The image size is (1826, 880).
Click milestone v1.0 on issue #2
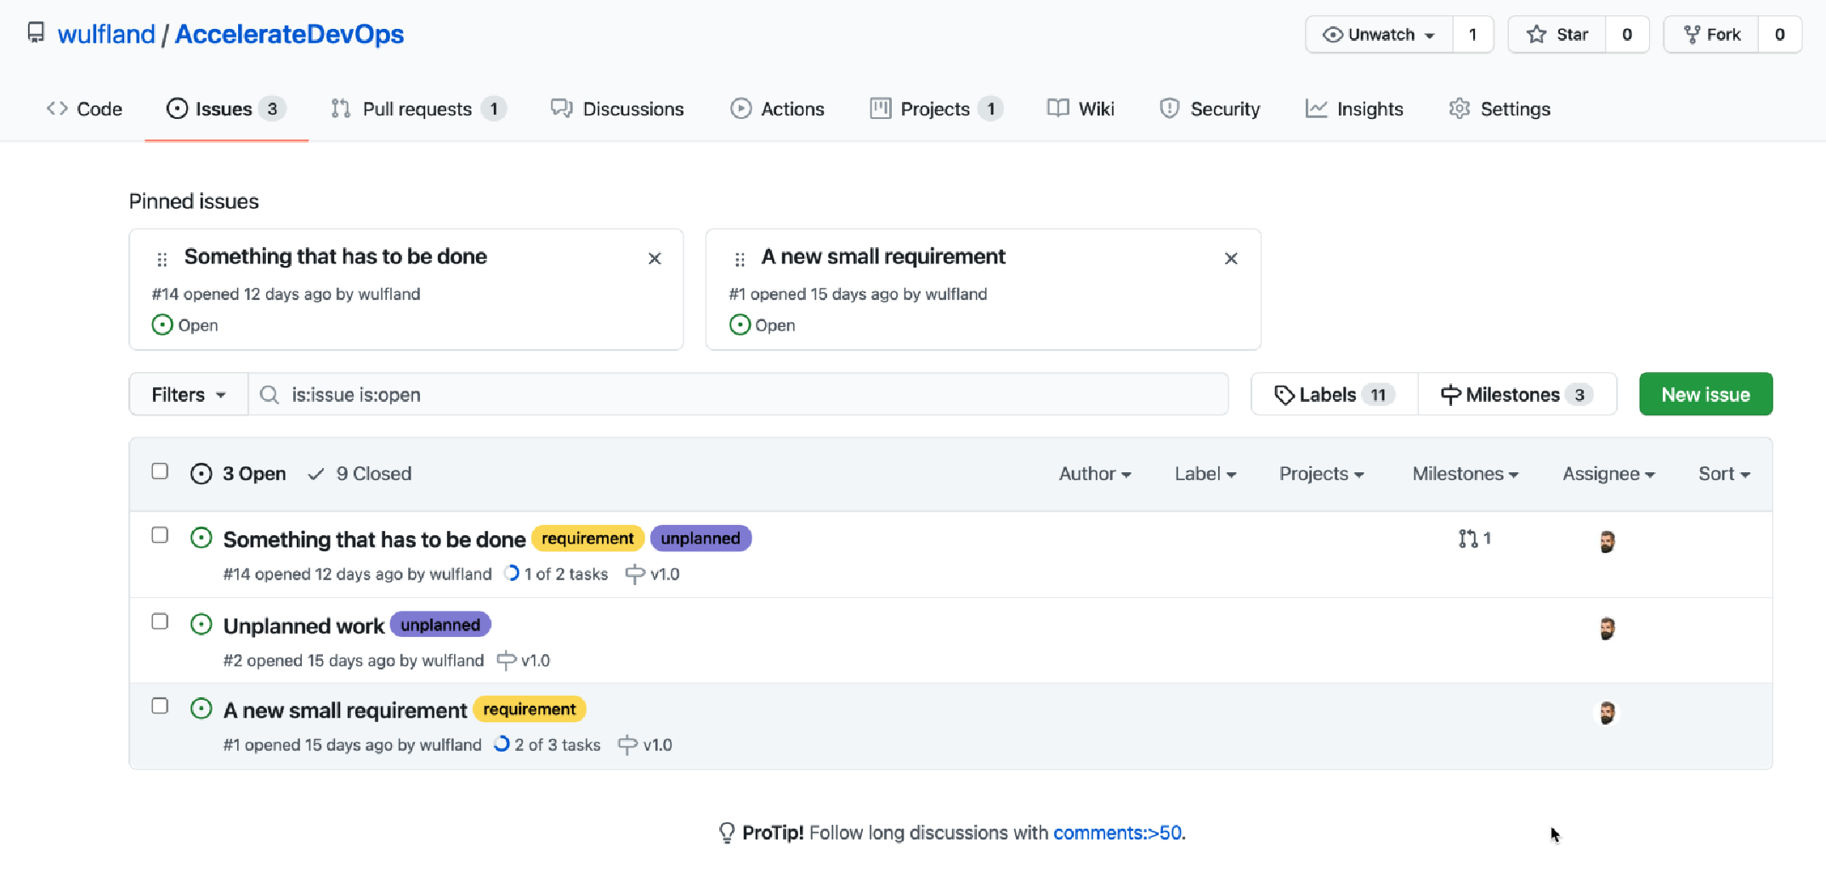pyautogui.click(x=524, y=660)
